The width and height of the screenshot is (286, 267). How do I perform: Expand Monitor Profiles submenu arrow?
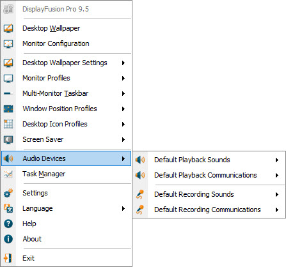point(123,78)
